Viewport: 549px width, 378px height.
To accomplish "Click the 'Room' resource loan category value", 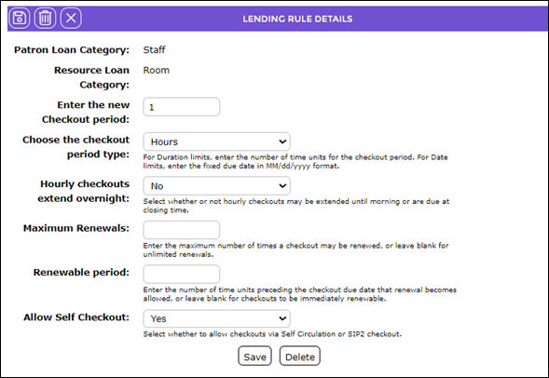I will click(157, 70).
